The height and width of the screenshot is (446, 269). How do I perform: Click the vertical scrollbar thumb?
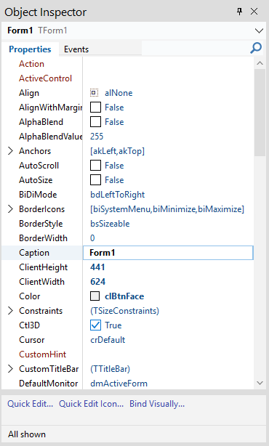click(260, 113)
